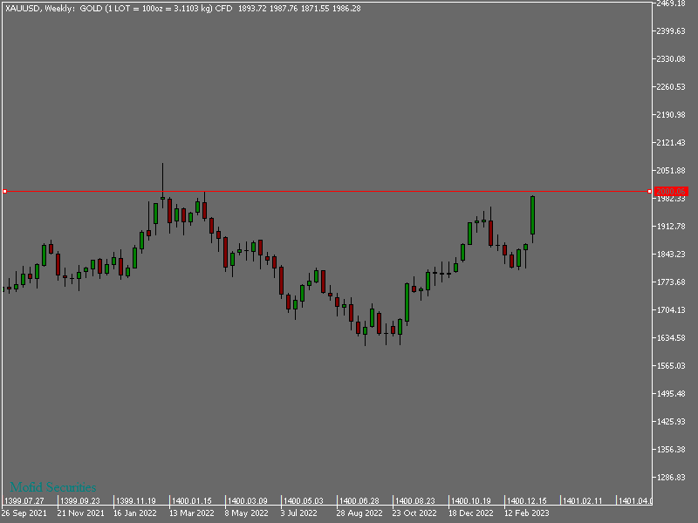This screenshot has height=523, width=698.
Task: Select the horizontal line's right anchor point
Action: (x=649, y=191)
